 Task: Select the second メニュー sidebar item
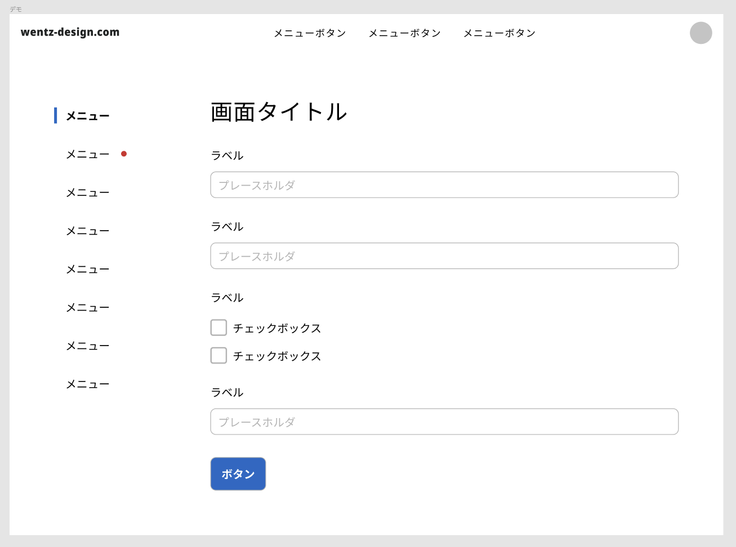(x=87, y=154)
